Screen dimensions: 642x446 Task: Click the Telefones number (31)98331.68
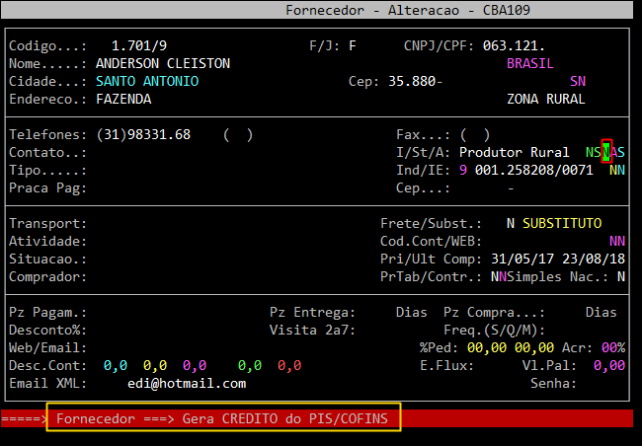point(143,134)
